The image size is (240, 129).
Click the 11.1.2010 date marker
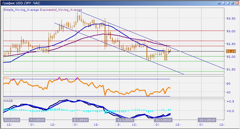point(125,120)
